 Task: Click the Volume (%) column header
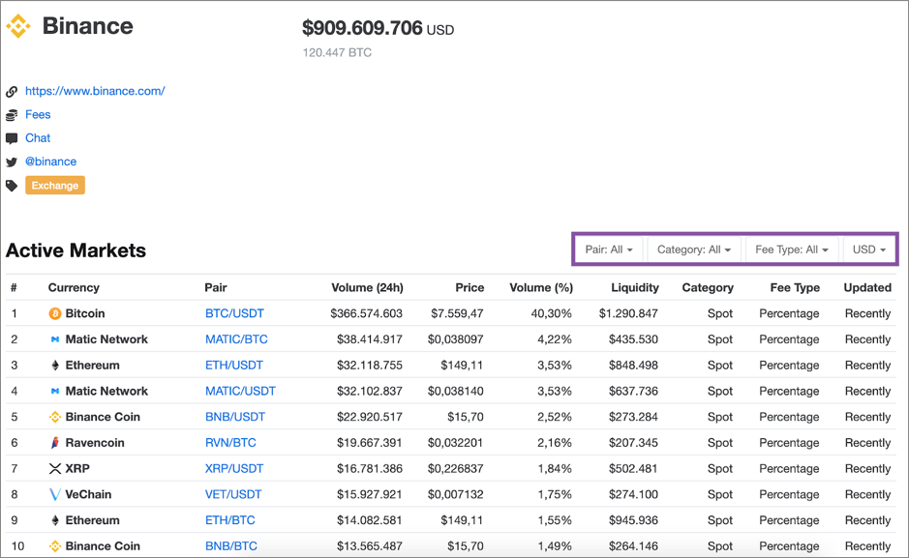[x=541, y=287]
